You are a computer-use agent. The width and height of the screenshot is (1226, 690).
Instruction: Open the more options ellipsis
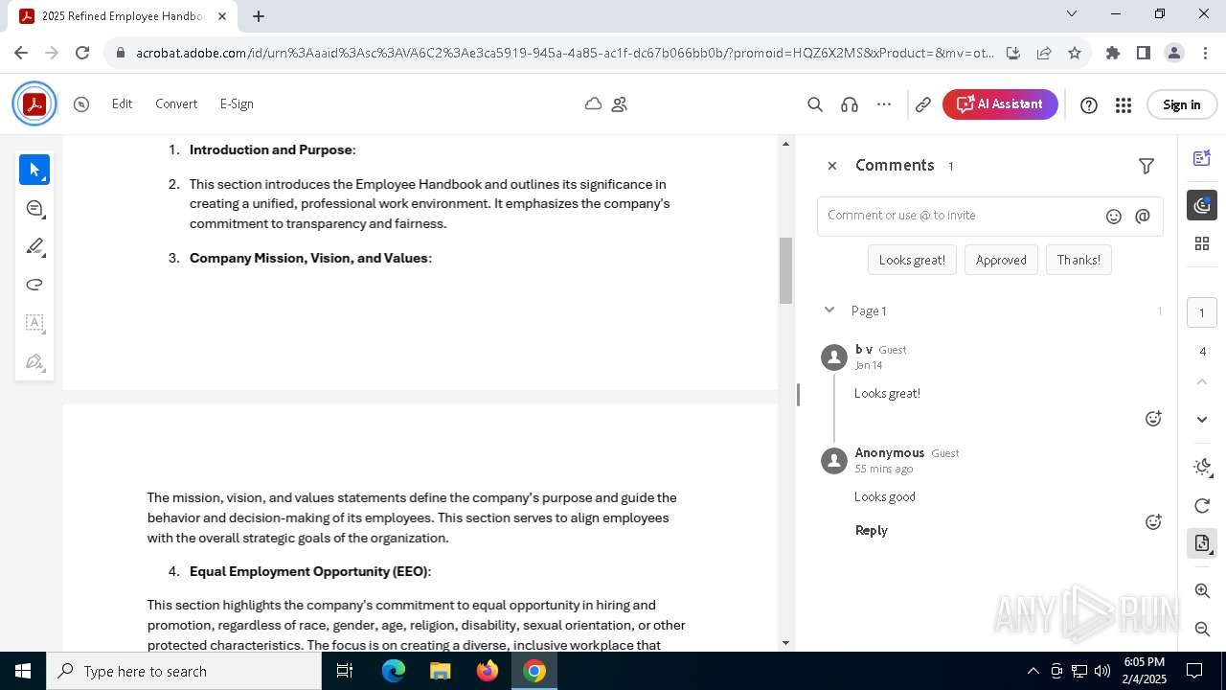pyautogui.click(x=884, y=104)
